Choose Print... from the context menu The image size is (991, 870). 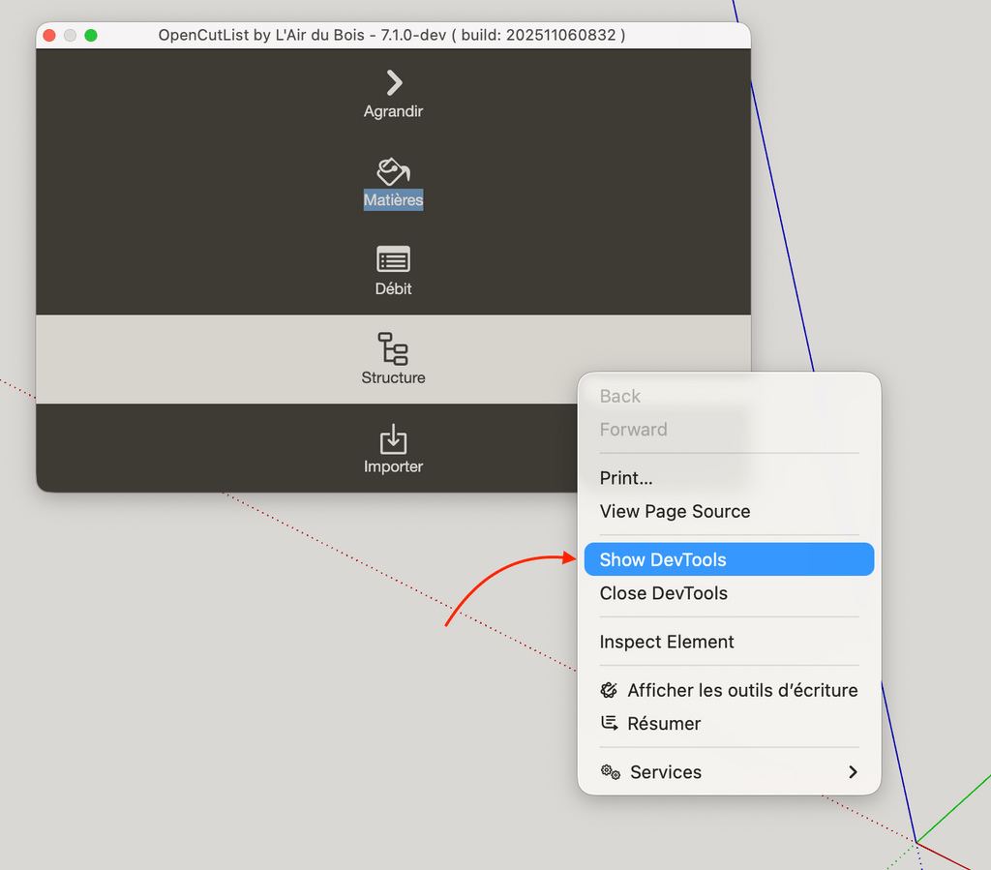pyautogui.click(x=626, y=478)
